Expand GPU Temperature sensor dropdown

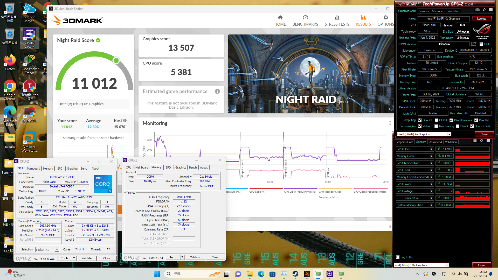click(x=431, y=163)
